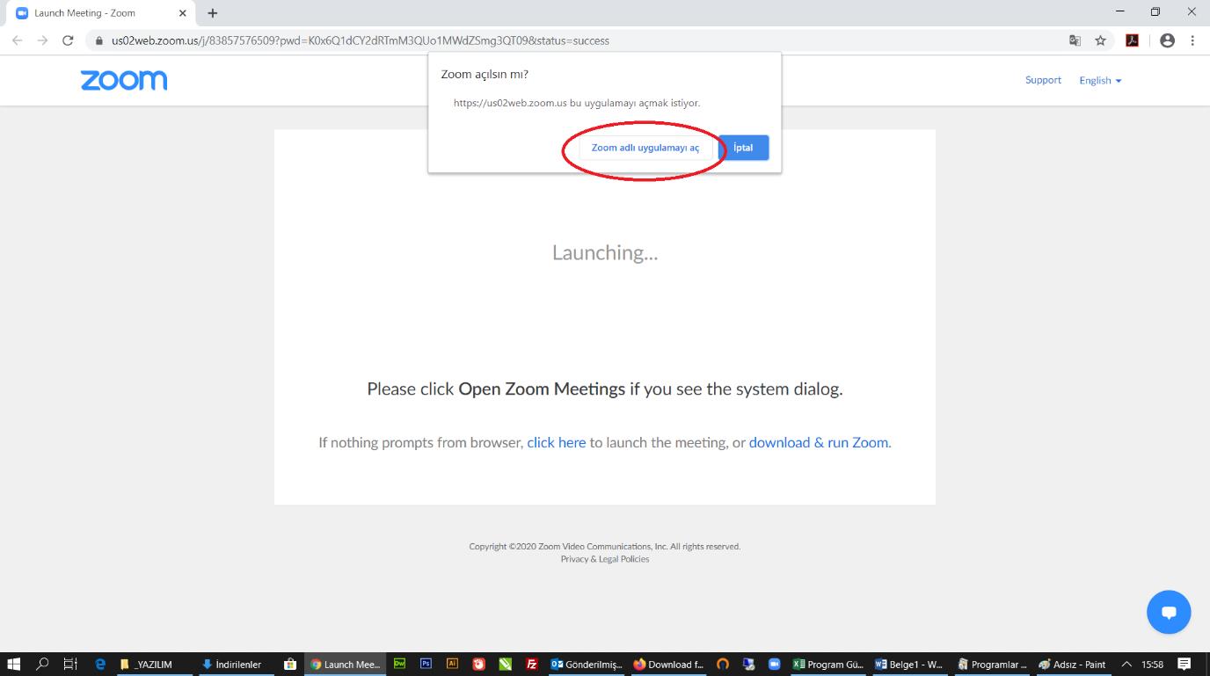Open the Windows Start menu
The width and height of the screenshot is (1210, 676).
pos(14,665)
